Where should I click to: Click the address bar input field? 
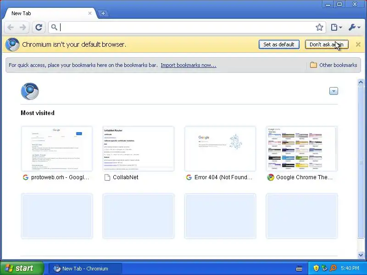[x=187, y=27]
